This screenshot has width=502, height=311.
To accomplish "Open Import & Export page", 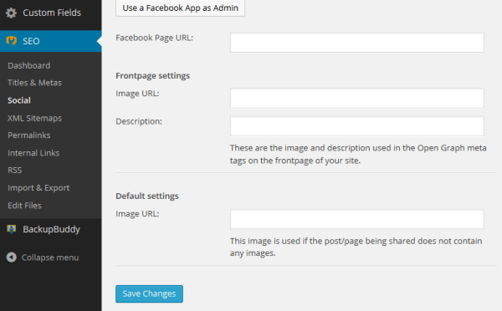I will 38,188.
